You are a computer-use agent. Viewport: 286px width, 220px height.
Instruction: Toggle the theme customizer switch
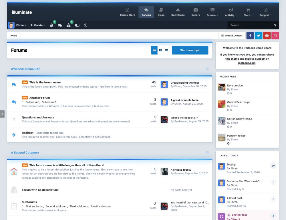coord(77,25)
